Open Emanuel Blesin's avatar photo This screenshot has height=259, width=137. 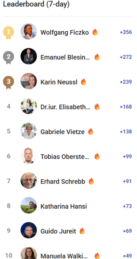[29, 56]
